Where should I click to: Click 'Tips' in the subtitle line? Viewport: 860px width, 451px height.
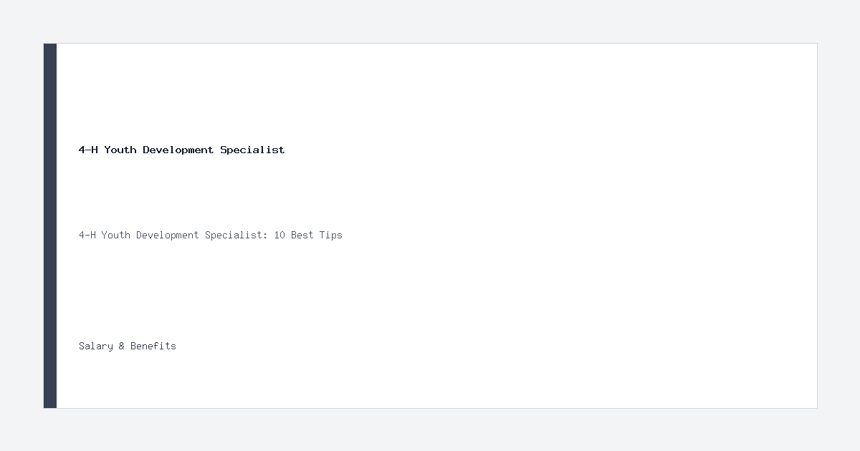[331, 235]
